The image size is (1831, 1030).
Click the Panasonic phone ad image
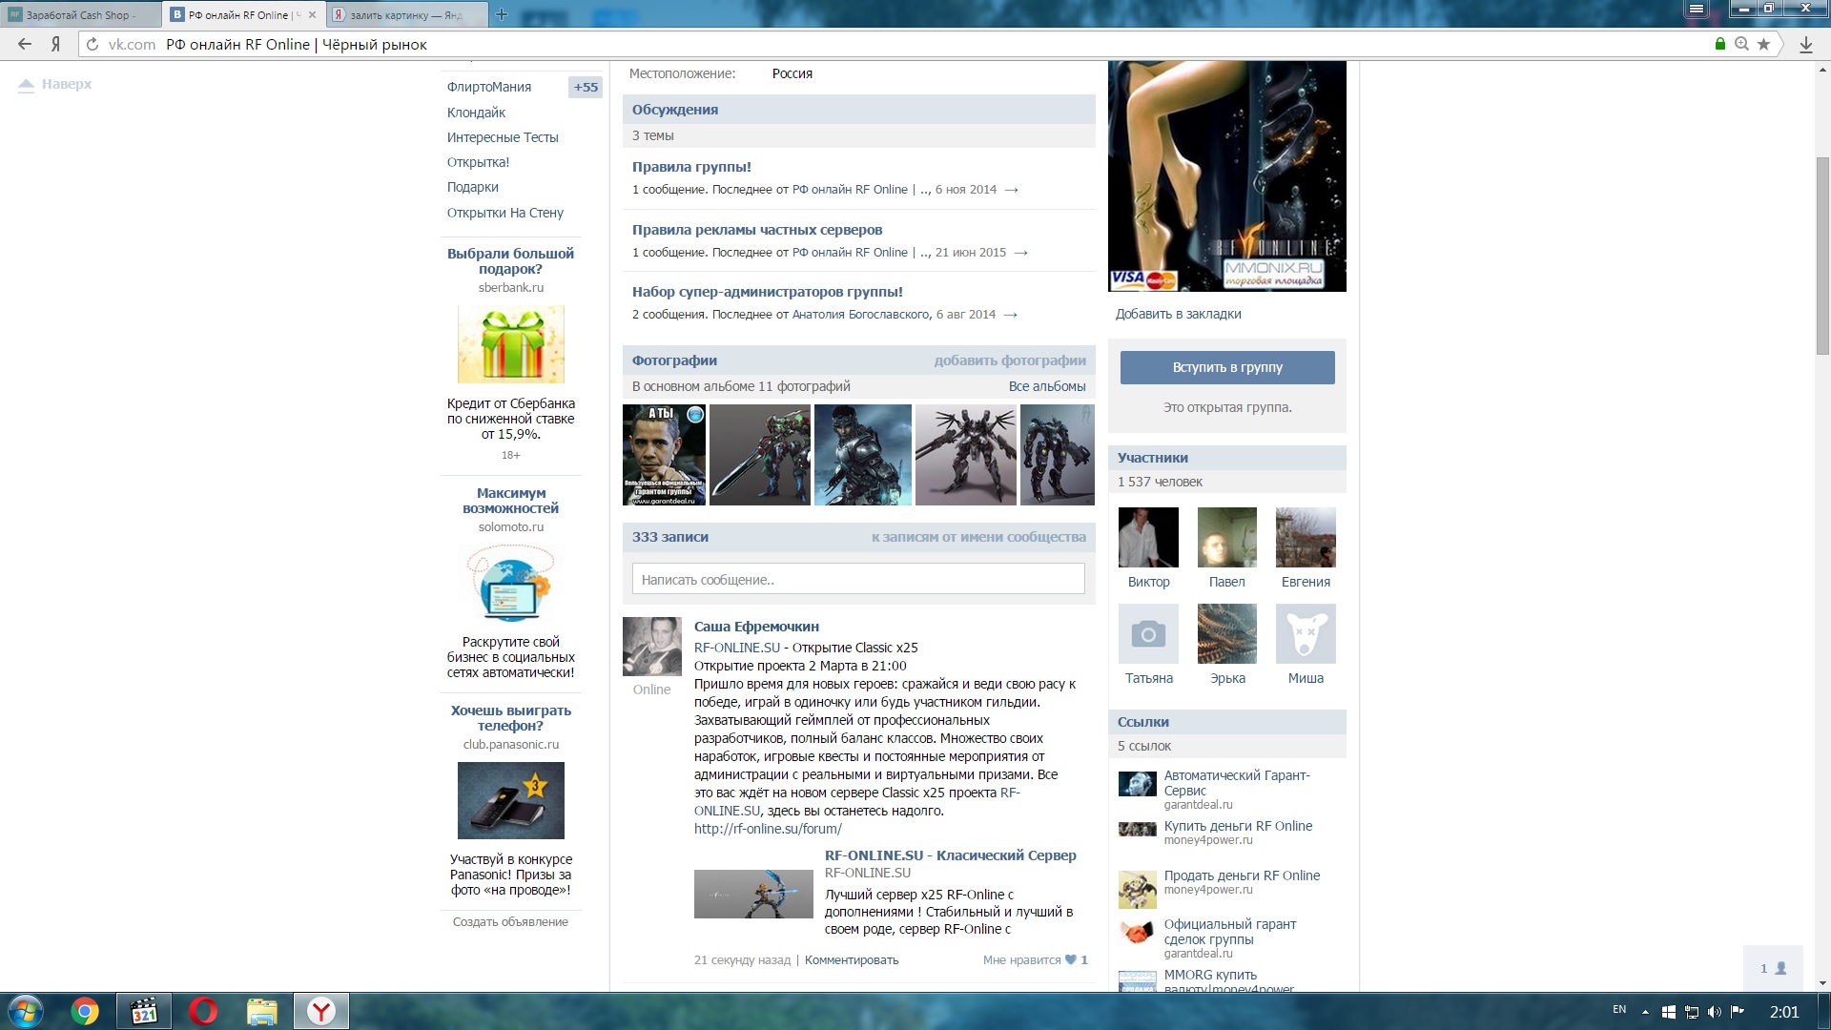[511, 800]
